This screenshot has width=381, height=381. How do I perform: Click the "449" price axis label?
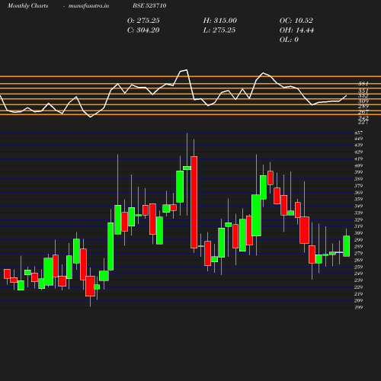359,139
